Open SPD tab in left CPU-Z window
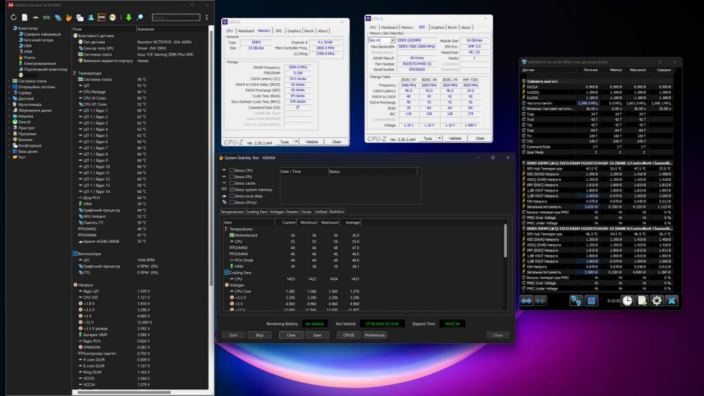This screenshot has height=396, width=704. click(x=279, y=31)
